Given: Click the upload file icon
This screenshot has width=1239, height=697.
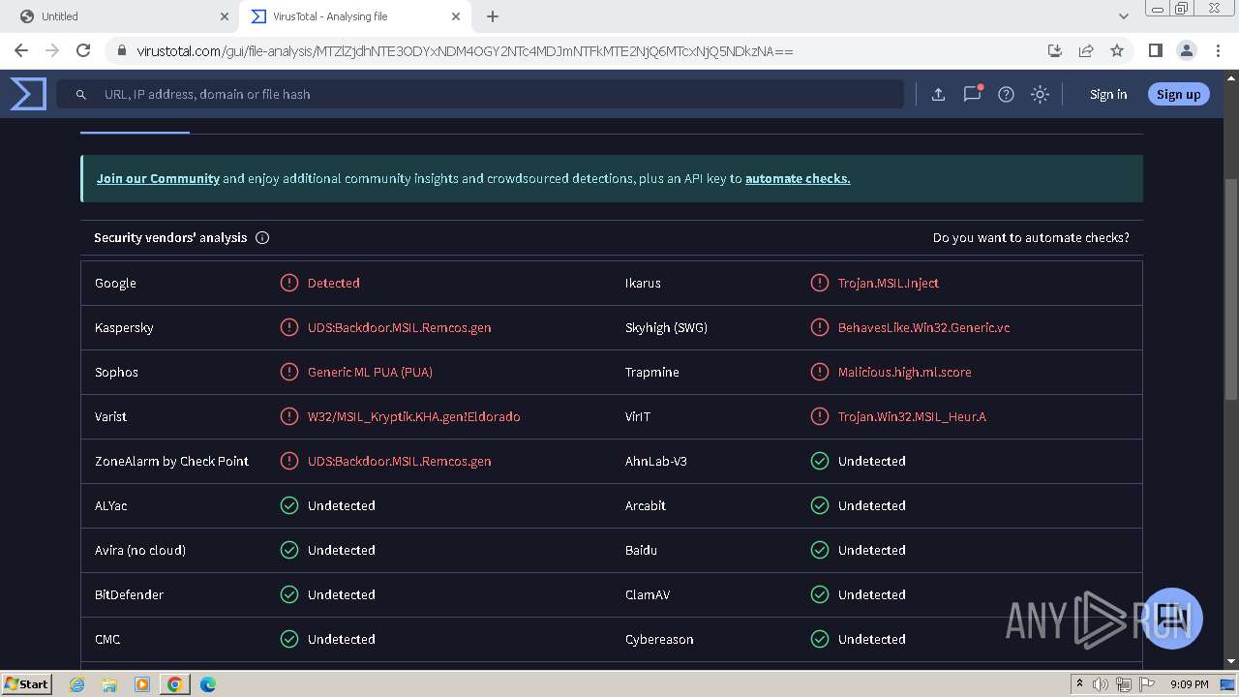Looking at the screenshot, I should (x=938, y=94).
